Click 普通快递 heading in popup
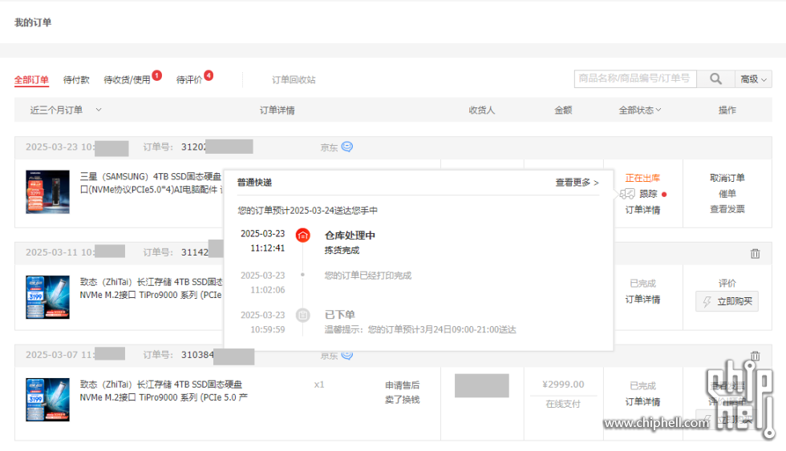The height and width of the screenshot is (451, 786). [x=255, y=182]
